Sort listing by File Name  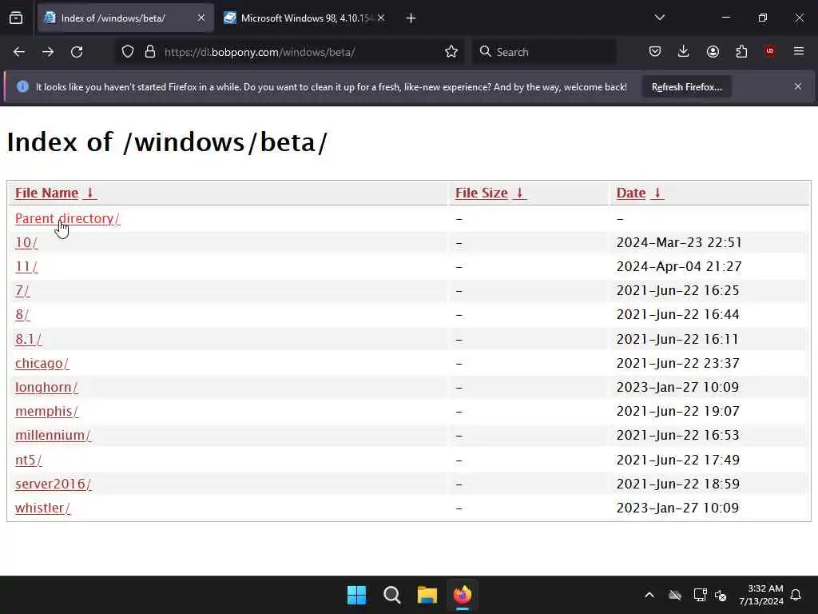55,193
